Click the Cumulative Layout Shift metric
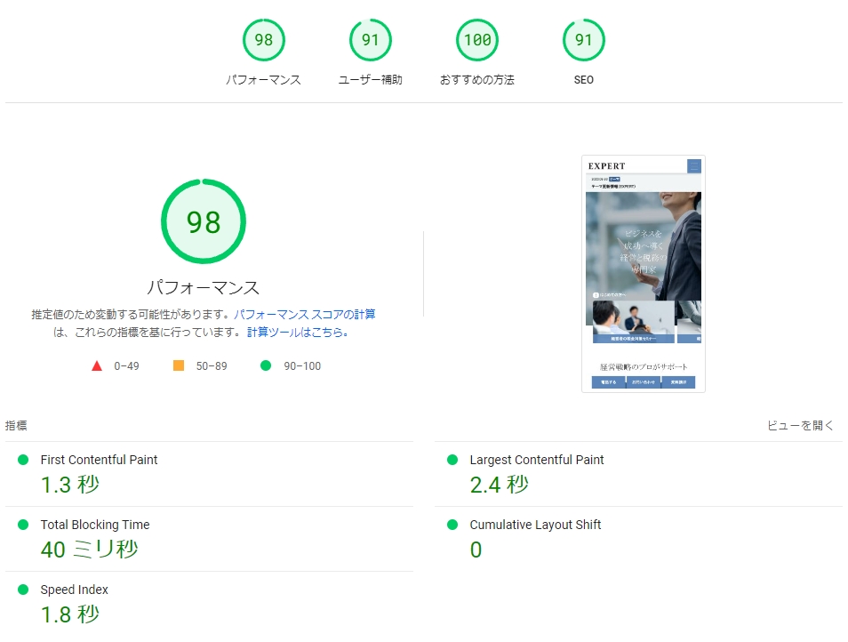The image size is (848, 642). 535,526
